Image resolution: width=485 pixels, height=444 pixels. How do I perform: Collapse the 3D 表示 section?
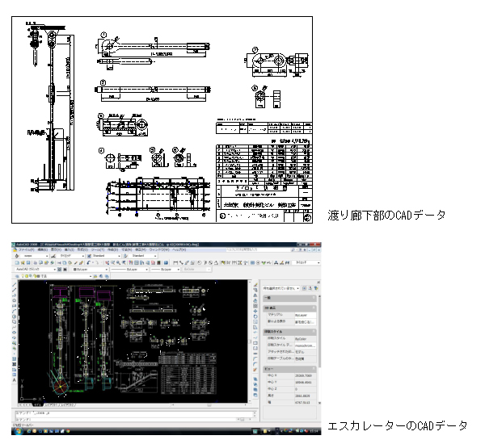point(314,308)
